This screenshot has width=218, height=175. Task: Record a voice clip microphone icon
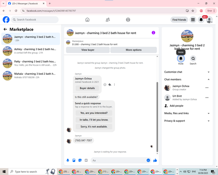[68, 161]
